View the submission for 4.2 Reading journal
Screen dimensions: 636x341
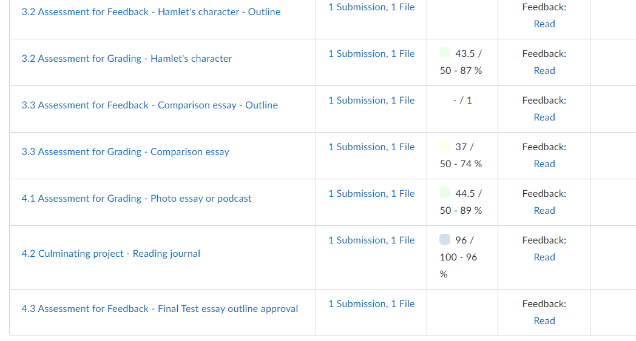(x=371, y=240)
